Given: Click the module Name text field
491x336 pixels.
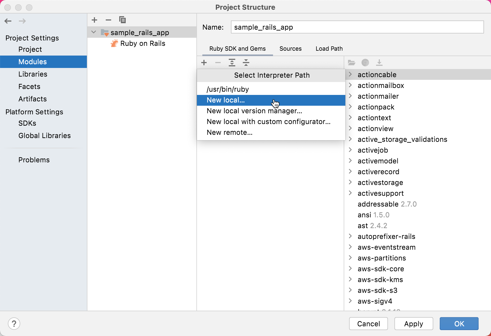Looking at the screenshot, I should tap(357, 27).
